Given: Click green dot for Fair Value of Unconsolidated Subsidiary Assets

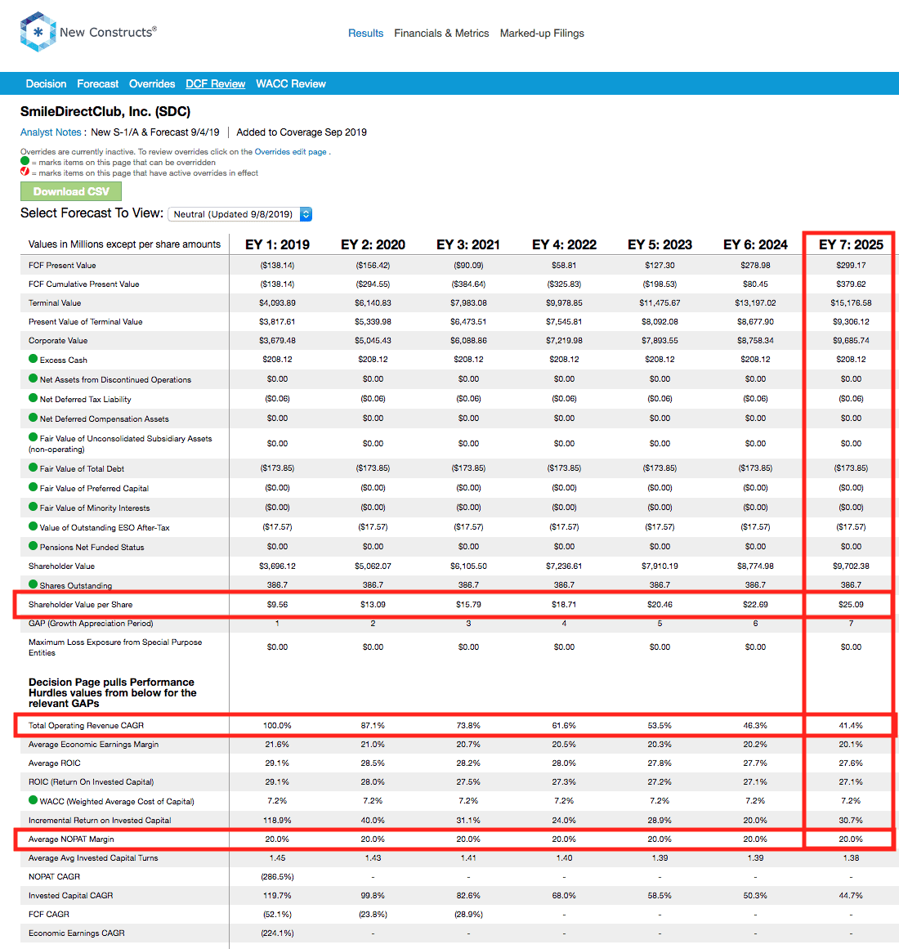Looking at the screenshot, I should pos(34,437).
